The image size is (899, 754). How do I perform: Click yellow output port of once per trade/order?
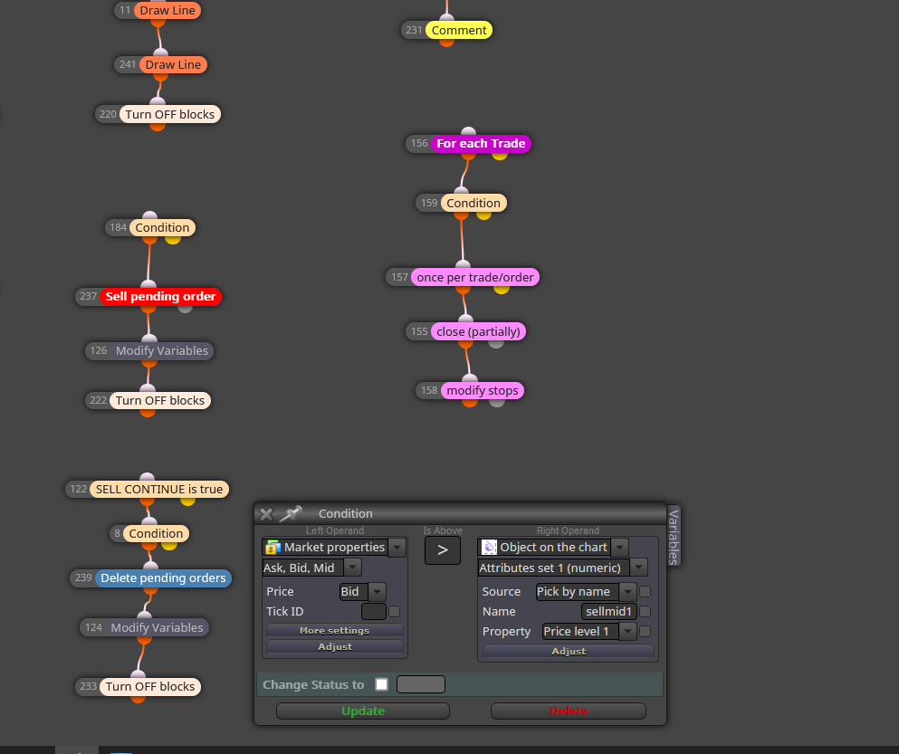click(502, 289)
